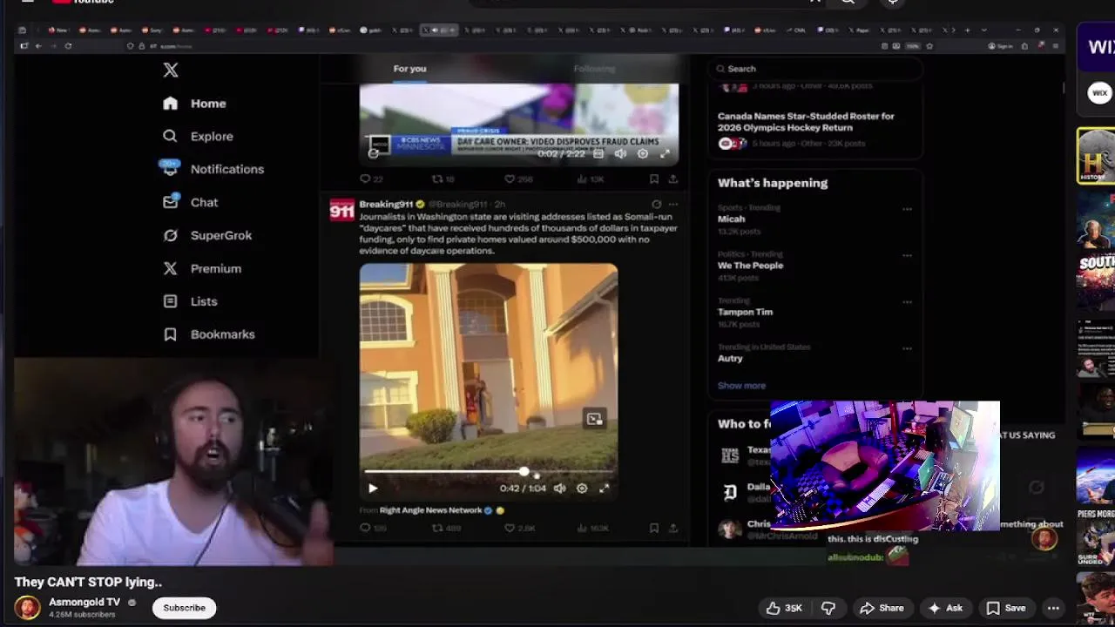This screenshot has width=1115, height=627.
Task: Like the YouTube video (35K)
Action: [x=784, y=608]
